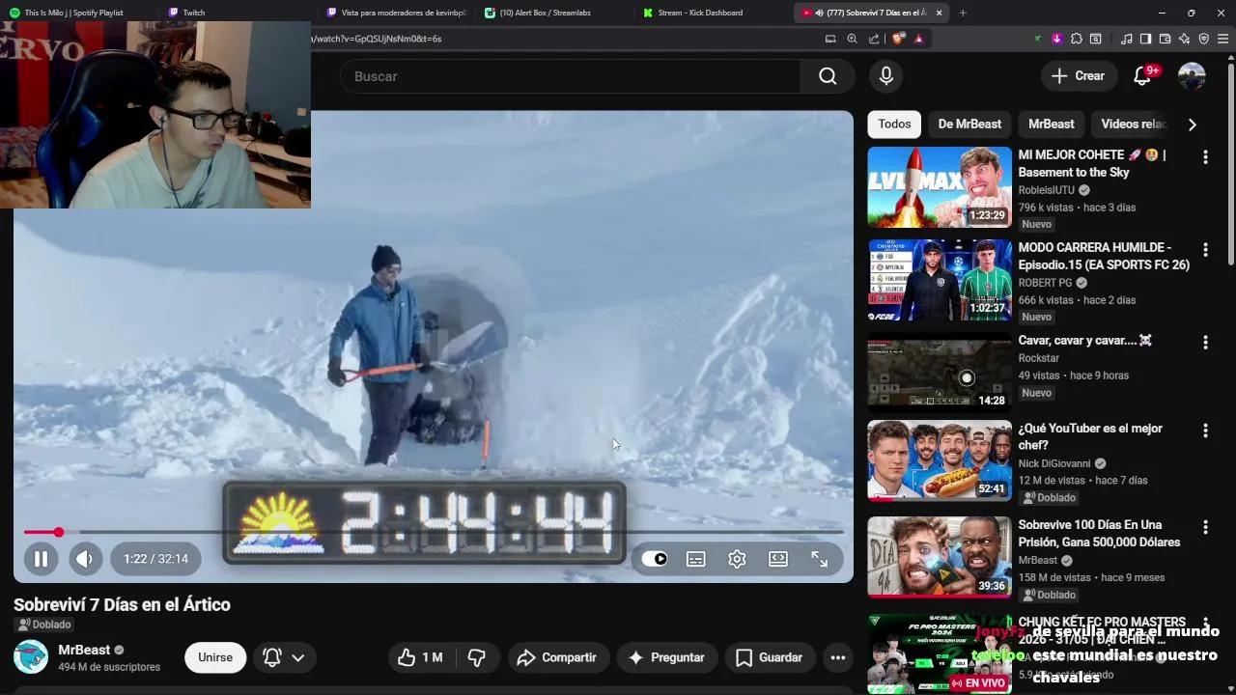
Task: Open options for MI MEJOR COHETE video
Action: [x=1205, y=156]
